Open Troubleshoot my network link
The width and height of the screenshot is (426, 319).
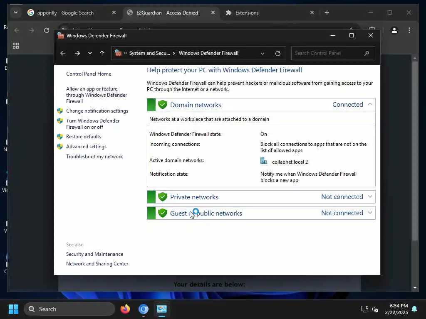coord(94,157)
